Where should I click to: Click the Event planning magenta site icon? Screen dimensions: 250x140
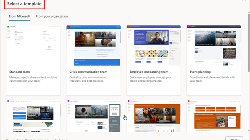click(188, 27)
